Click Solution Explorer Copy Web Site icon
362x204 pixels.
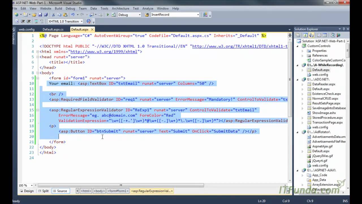coord(333,35)
